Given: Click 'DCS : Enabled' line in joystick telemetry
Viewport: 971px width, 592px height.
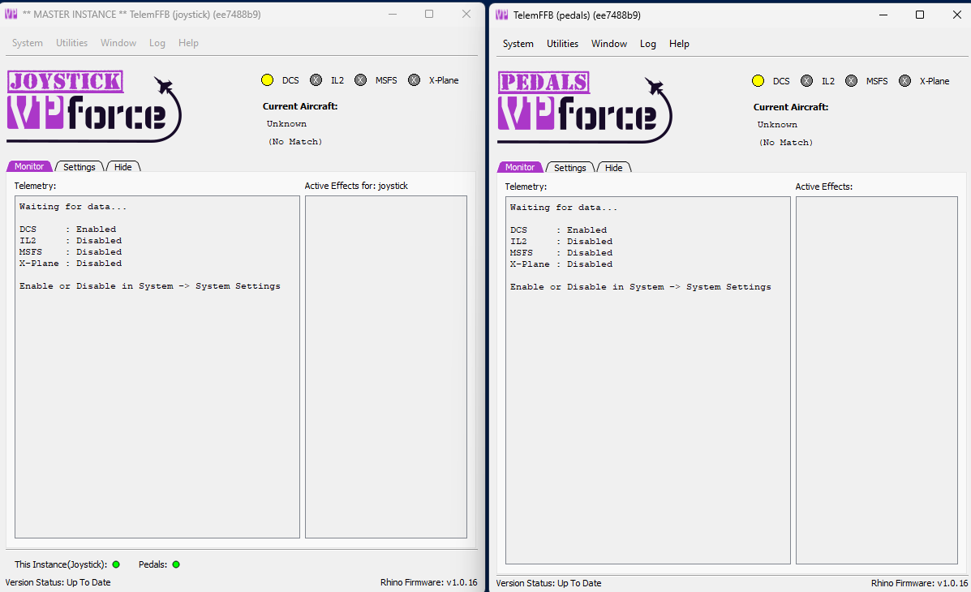Looking at the screenshot, I should [x=67, y=230].
